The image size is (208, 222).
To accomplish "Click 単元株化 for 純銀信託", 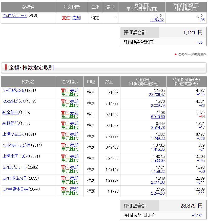I will (x=70, y=127).
